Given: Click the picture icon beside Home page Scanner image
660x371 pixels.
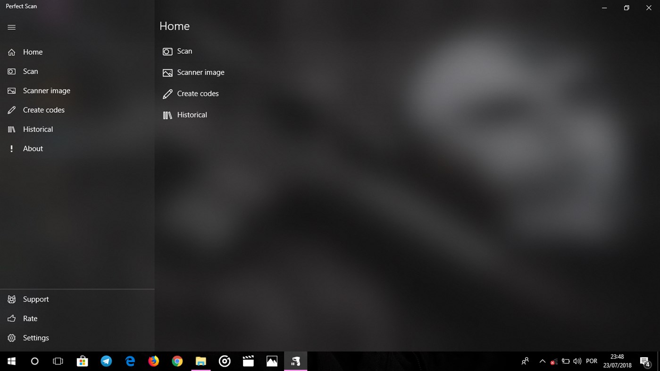Looking at the screenshot, I should (x=167, y=73).
